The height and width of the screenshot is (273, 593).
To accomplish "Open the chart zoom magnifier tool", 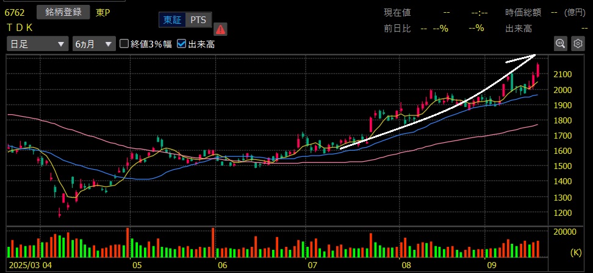I will pos(560,43).
